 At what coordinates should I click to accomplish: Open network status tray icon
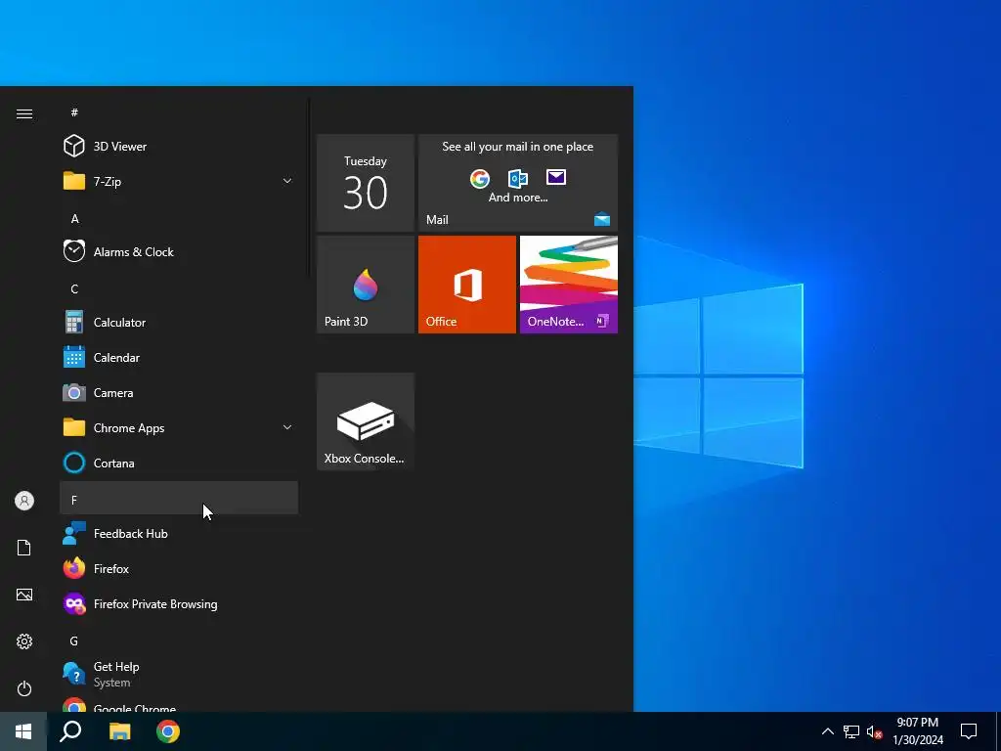[x=851, y=731]
